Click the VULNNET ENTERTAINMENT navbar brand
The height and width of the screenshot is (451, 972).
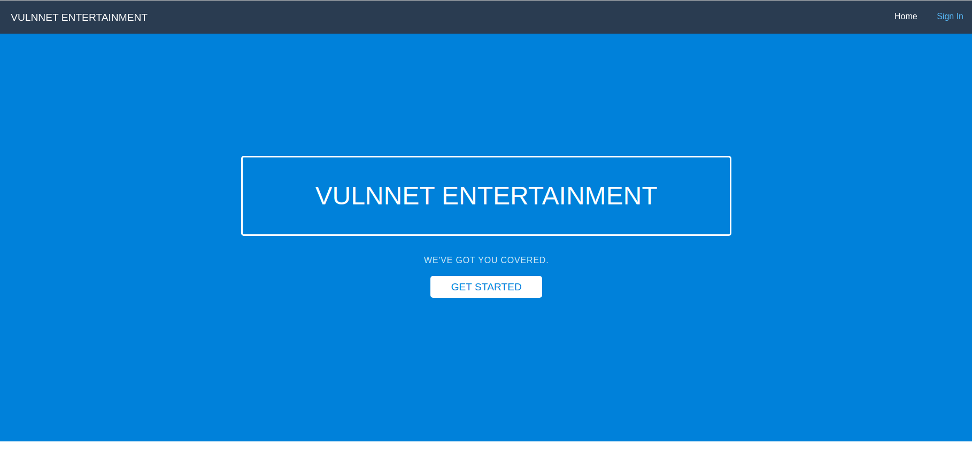[79, 17]
